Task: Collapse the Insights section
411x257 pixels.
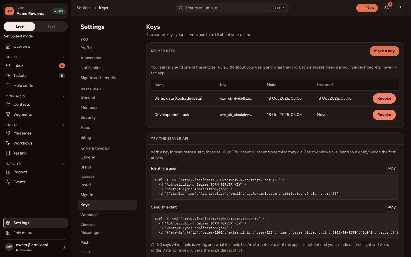Action: (63, 164)
